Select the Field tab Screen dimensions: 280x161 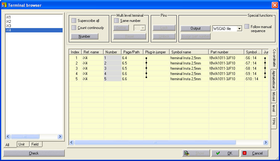[36, 144]
